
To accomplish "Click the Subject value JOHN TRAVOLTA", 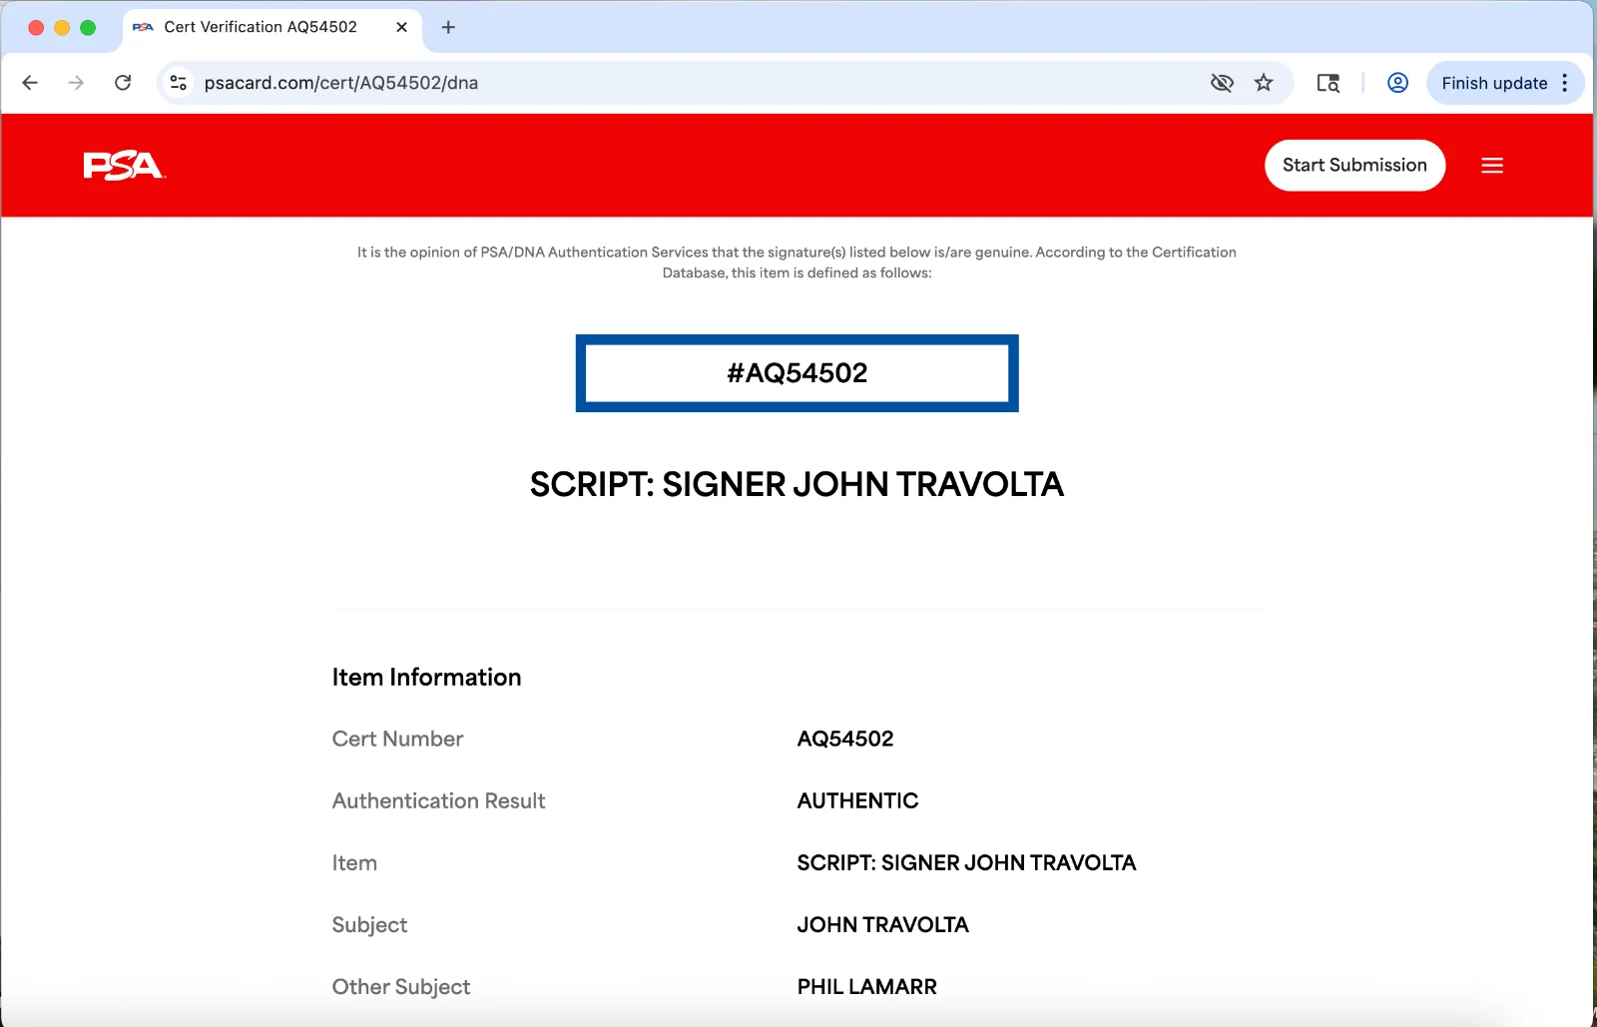I will (x=882, y=925).
